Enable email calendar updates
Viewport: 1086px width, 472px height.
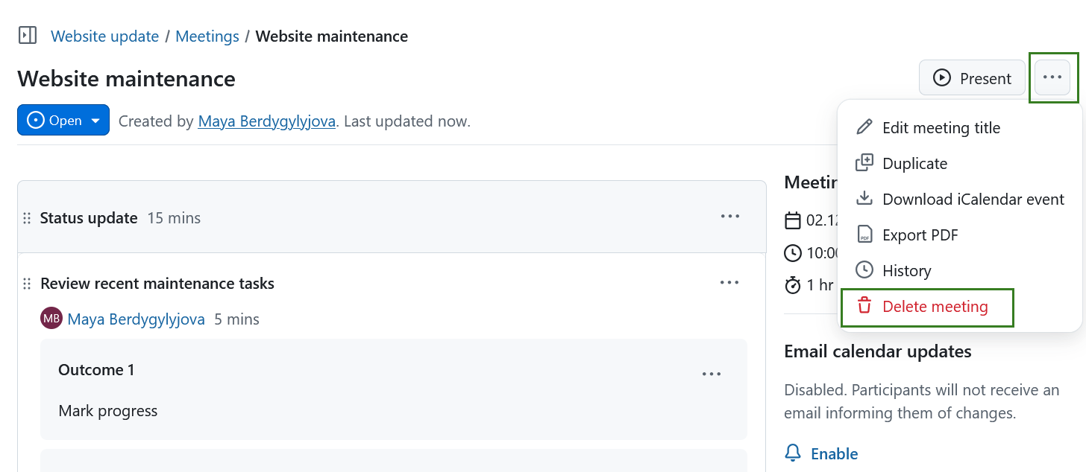tap(834, 453)
